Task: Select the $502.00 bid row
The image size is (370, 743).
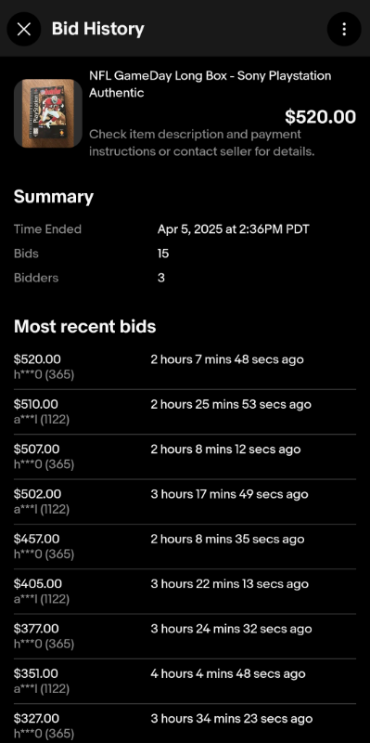Action: click(x=185, y=502)
